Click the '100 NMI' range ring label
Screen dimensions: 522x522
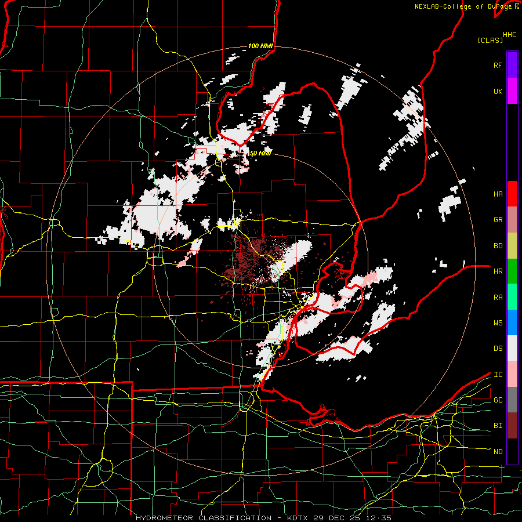pos(260,46)
